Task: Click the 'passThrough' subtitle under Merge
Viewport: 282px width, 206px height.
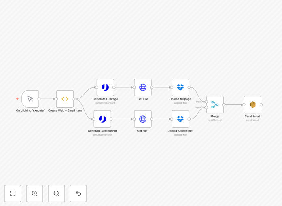Action: (215, 120)
